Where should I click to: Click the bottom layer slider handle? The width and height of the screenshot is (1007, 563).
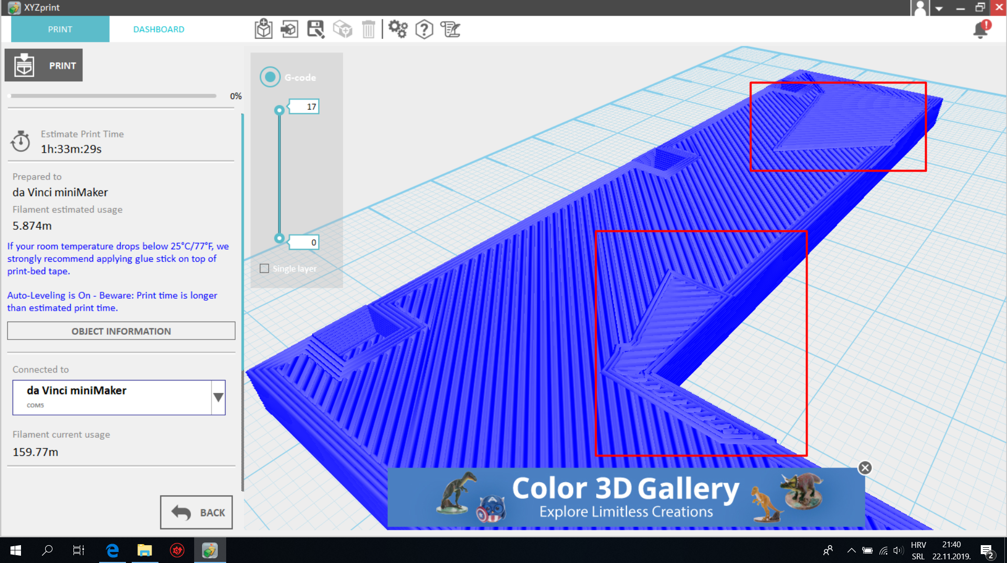pyautogui.click(x=279, y=238)
